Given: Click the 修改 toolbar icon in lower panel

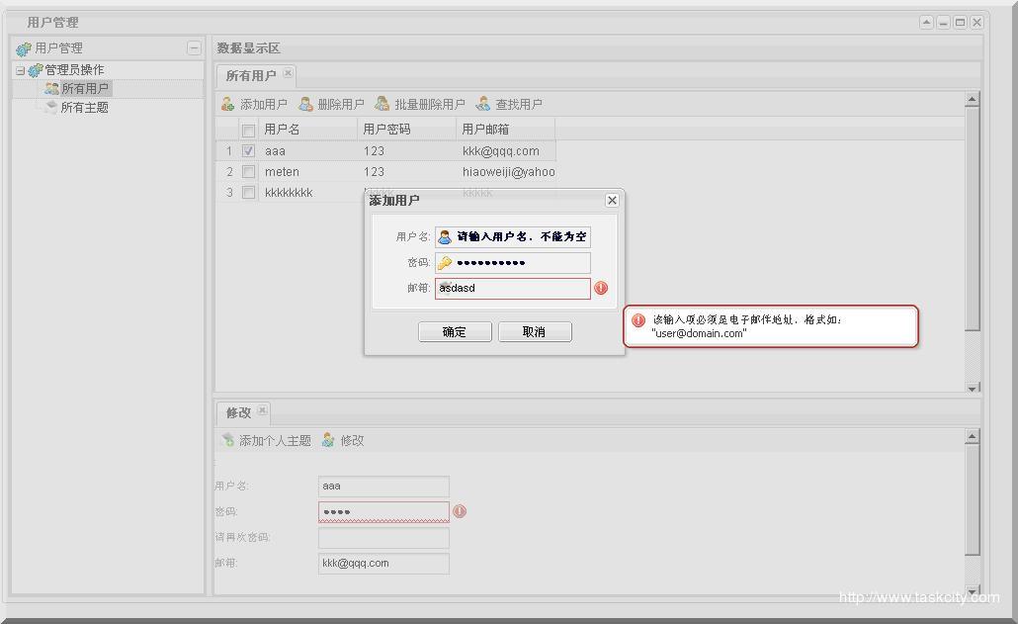Looking at the screenshot, I should 328,440.
